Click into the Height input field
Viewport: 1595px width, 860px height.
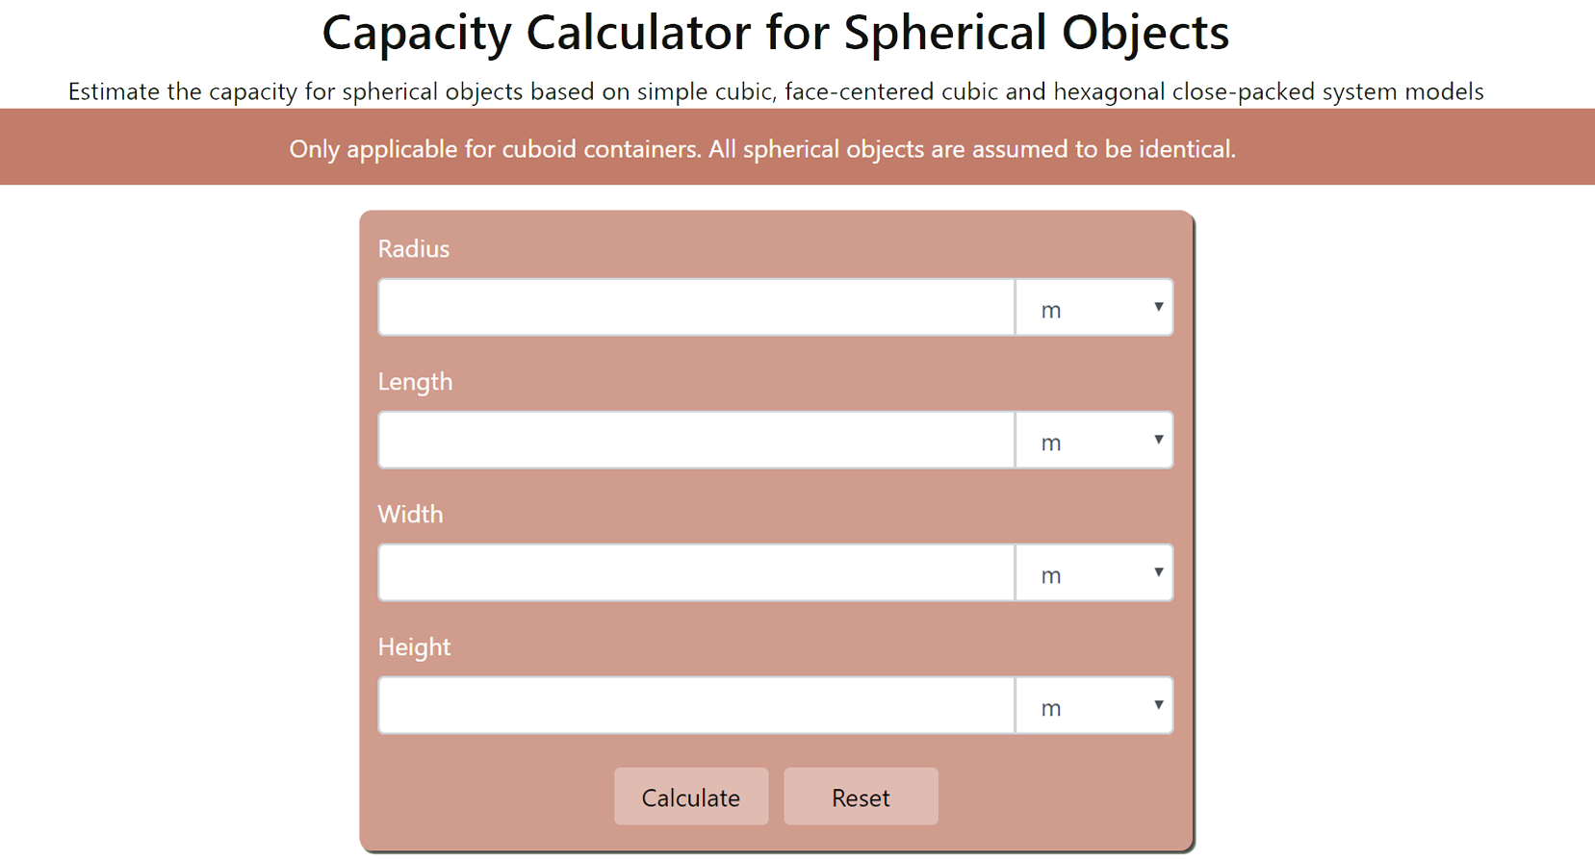click(696, 705)
